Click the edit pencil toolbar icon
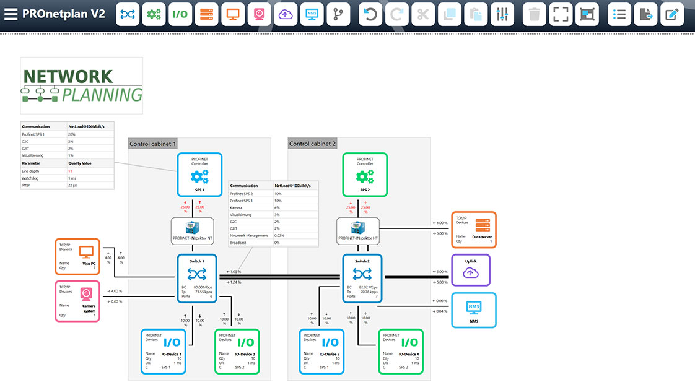This screenshot has height=390, width=695. [x=671, y=14]
